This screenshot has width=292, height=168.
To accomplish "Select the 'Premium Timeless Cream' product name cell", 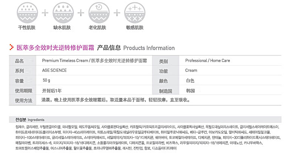I will coord(94,61).
